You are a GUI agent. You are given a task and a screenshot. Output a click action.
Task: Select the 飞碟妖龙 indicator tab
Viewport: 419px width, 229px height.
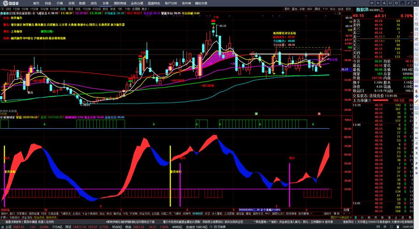65,213
